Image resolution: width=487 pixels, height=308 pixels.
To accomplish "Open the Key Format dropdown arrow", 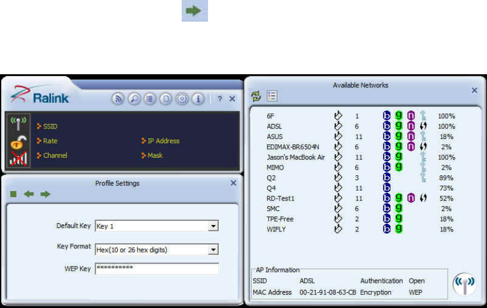I will coord(213,250).
